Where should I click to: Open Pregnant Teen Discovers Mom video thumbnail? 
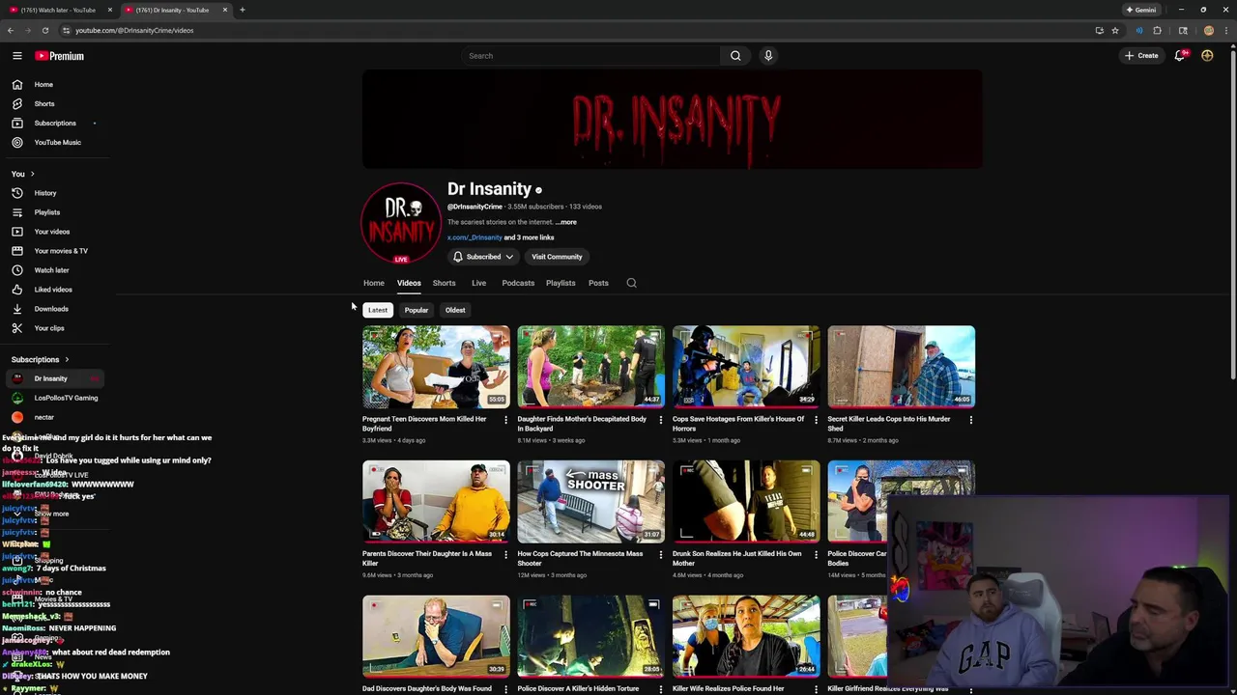[x=436, y=367]
